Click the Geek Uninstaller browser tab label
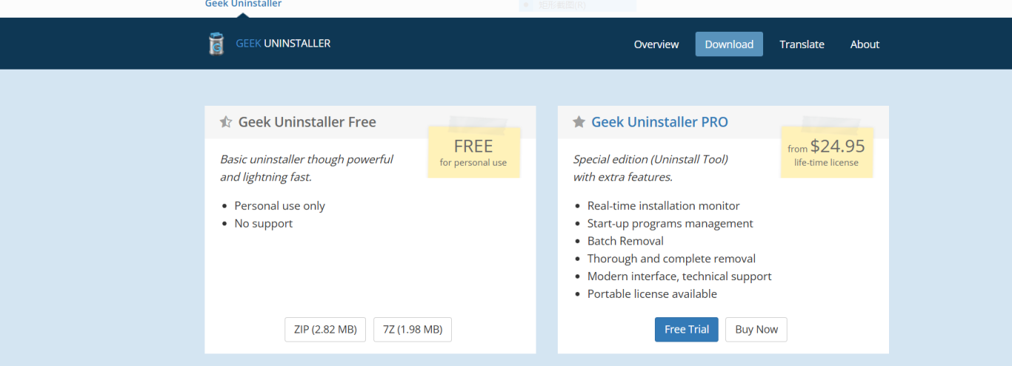This screenshot has width=1012, height=366. click(x=243, y=4)
